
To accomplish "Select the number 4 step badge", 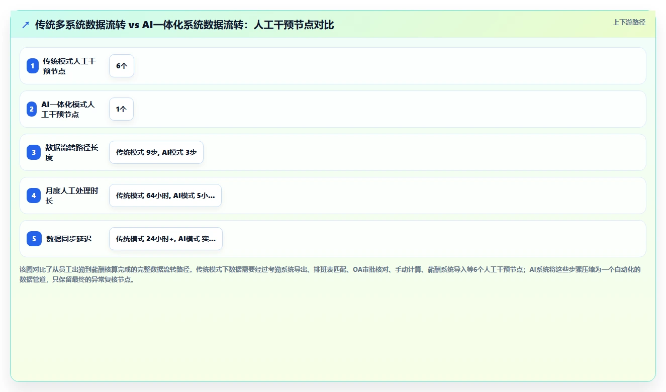I will tap(34, 195).
